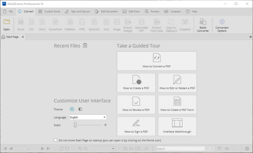Open the zoom level dropdown in bottom bar

click(x=103, y=149)
